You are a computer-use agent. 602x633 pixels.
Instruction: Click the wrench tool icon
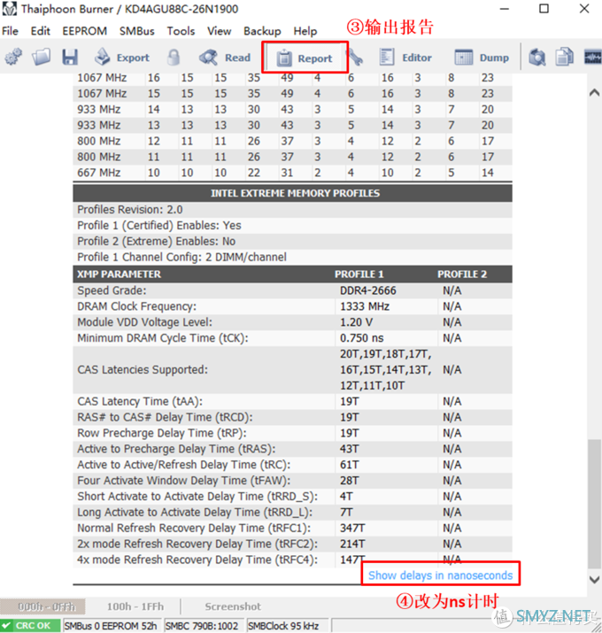click(355, 58)
